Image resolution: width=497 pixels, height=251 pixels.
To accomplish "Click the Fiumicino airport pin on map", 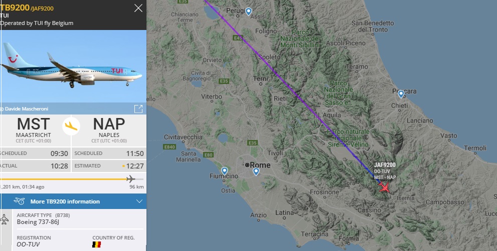I will 224,171.
